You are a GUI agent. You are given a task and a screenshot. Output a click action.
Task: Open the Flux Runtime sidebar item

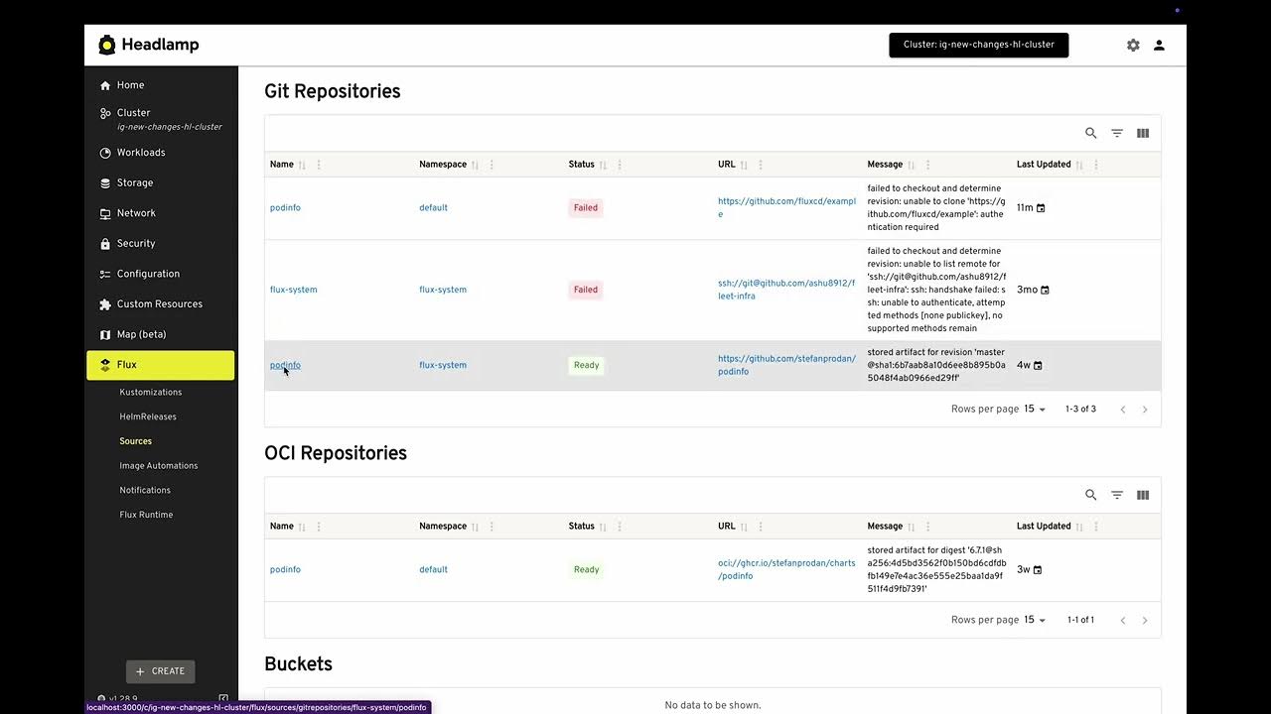tap(146, 515)
